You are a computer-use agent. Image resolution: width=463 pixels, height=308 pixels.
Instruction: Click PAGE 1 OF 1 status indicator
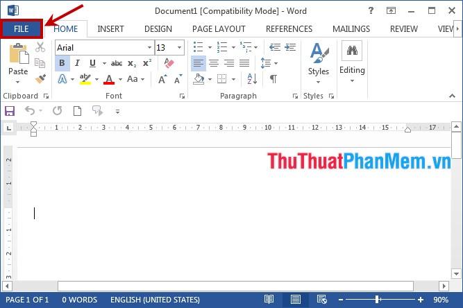click(x=27, y=300)
